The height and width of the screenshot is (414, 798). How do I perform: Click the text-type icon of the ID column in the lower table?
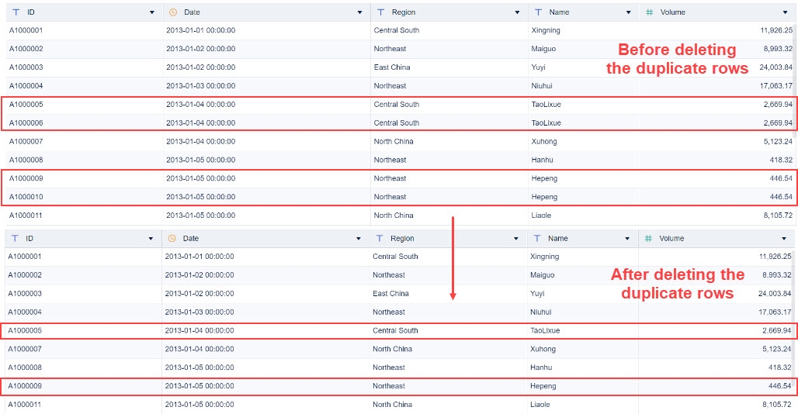(x=14, y=239)
